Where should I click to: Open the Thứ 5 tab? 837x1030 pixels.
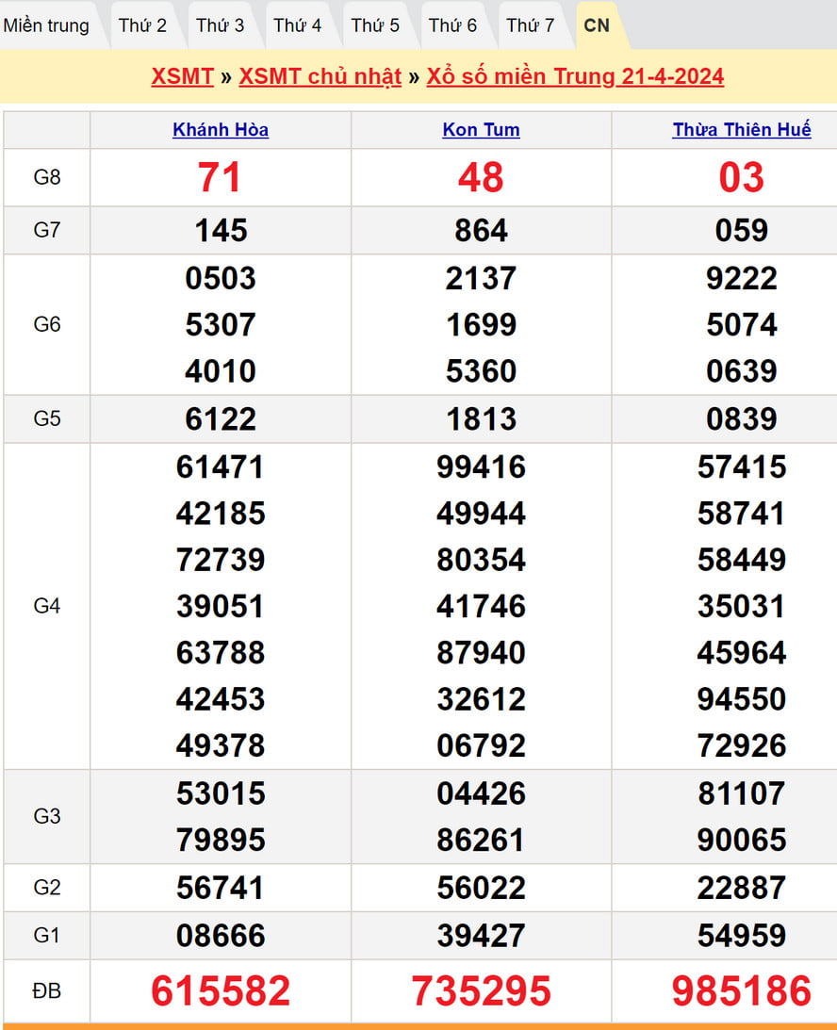(375, 25)
